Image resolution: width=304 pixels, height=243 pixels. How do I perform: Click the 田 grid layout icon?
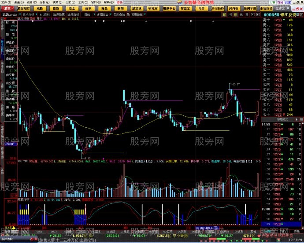tap(230, 15)
